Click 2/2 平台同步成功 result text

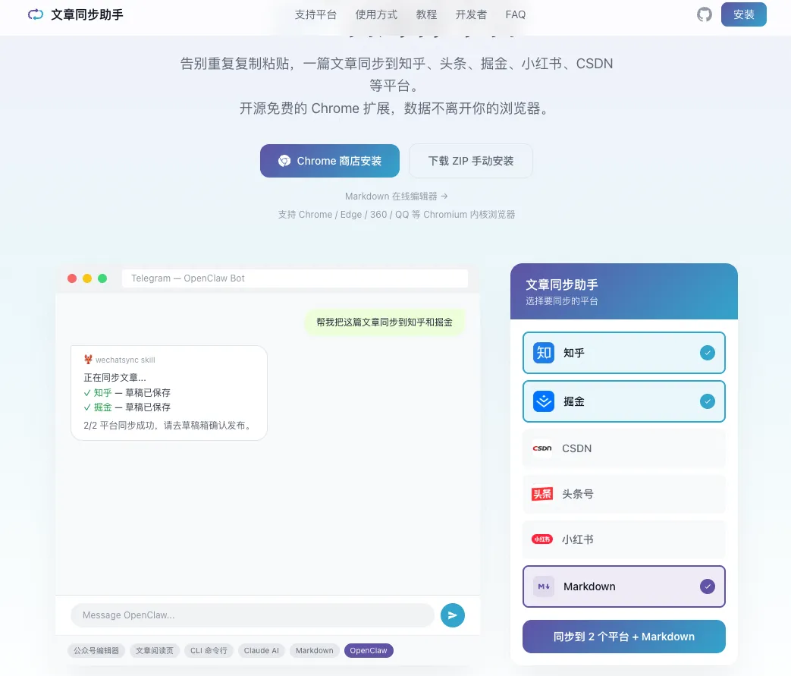tap(168, 425)
